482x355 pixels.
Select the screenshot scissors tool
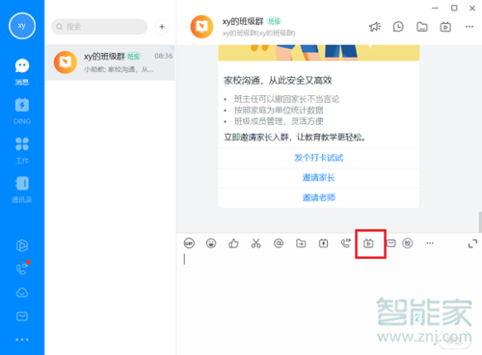[x=256, y=243]
